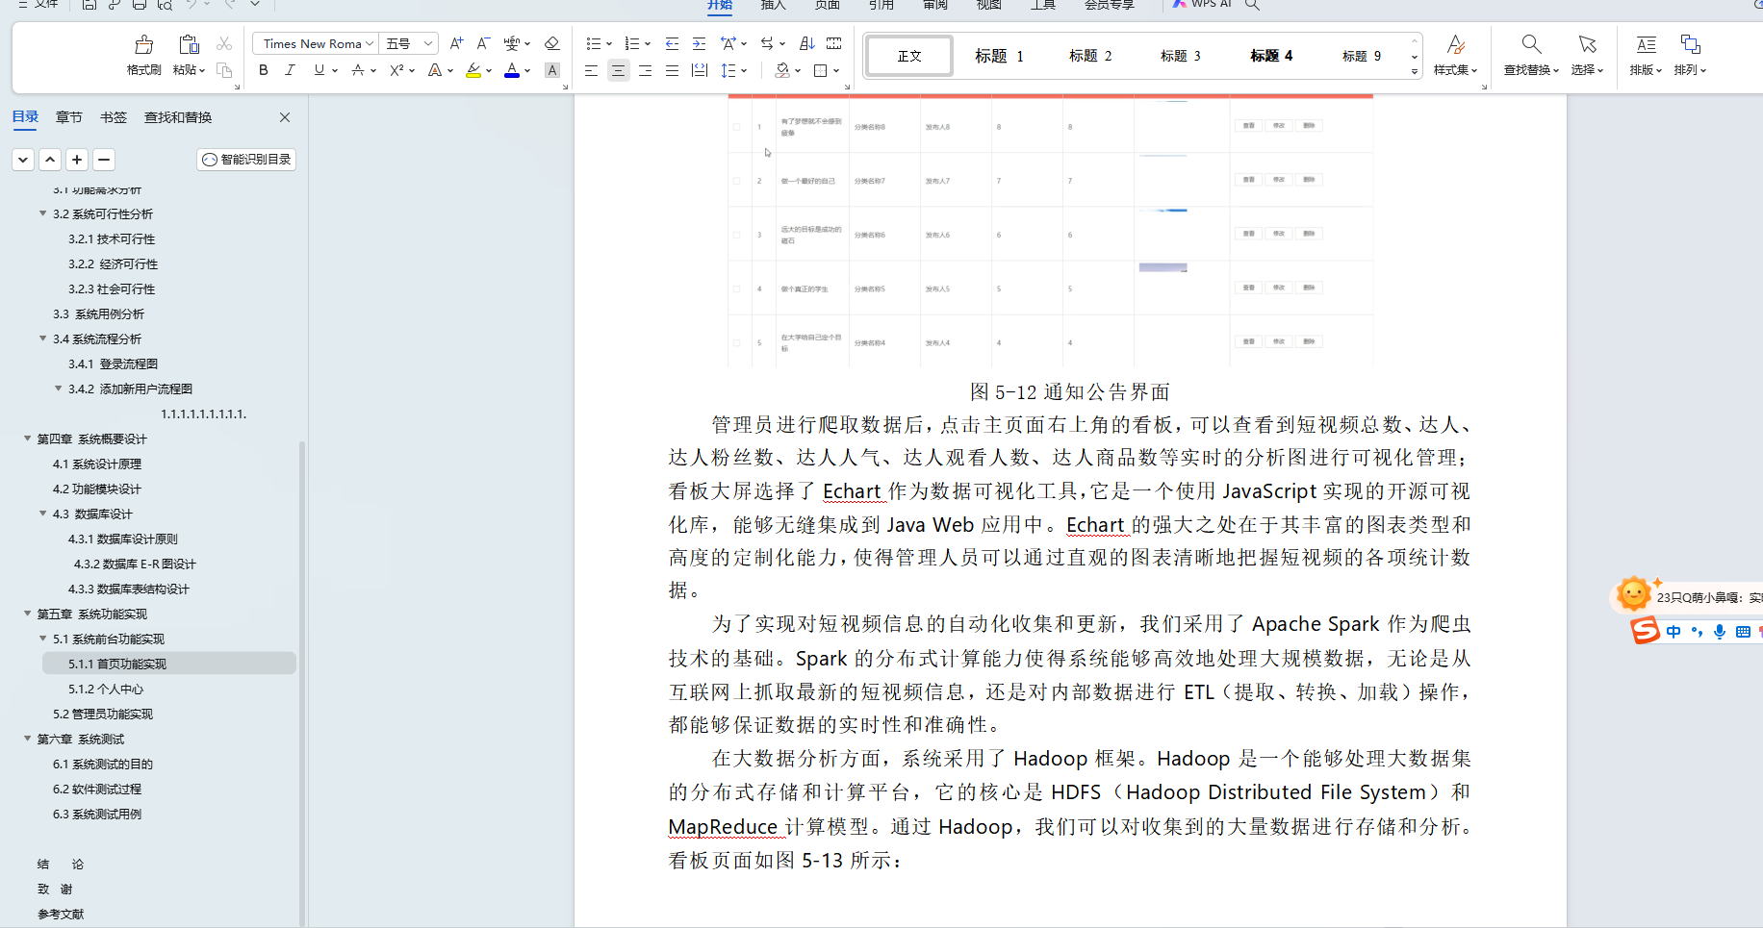Viewport: 1763px width, 928px height.
Task: Toggle superscript X² formatting
Action: click(396, 70)
